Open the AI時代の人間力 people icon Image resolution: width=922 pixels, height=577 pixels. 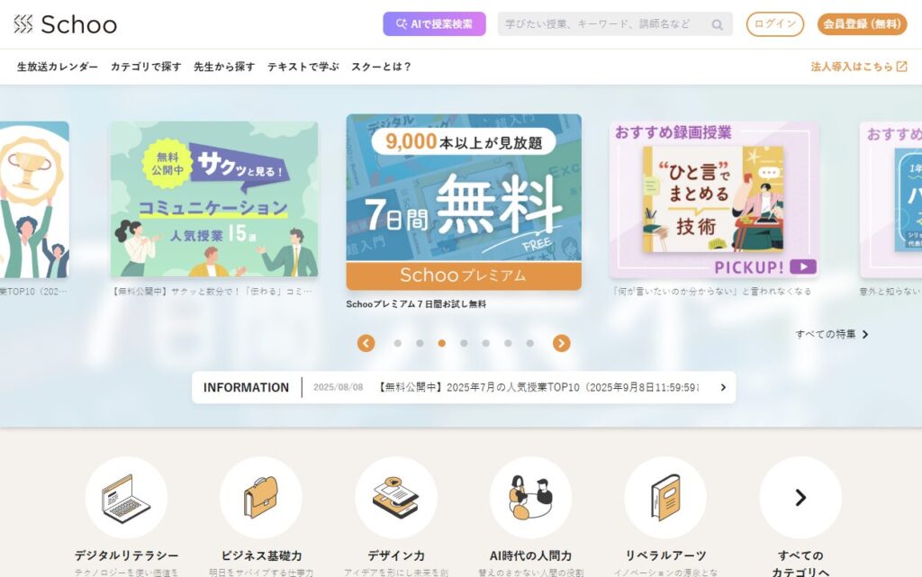[x=531, y=498]
